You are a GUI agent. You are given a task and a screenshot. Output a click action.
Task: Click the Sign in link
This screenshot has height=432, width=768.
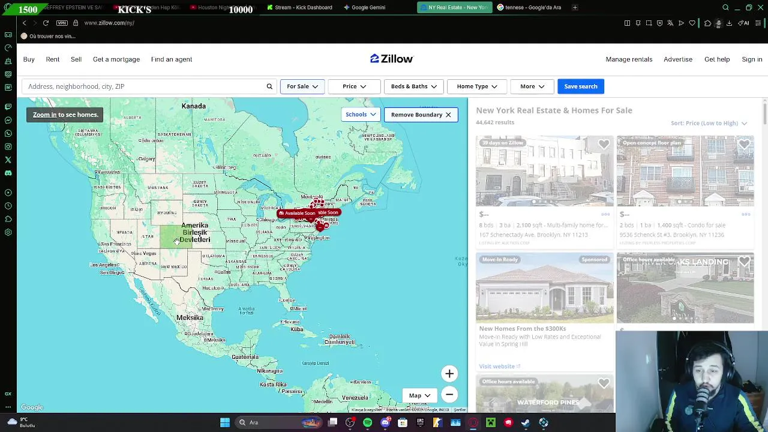752,59
